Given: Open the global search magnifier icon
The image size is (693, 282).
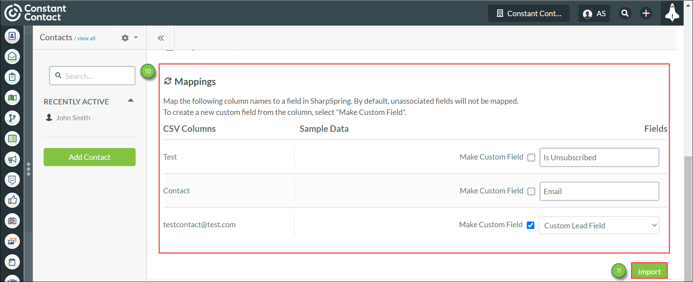Looking at the screenshot, I should point(625,13).
